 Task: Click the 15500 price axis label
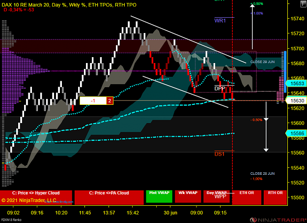tap(297, 197)
